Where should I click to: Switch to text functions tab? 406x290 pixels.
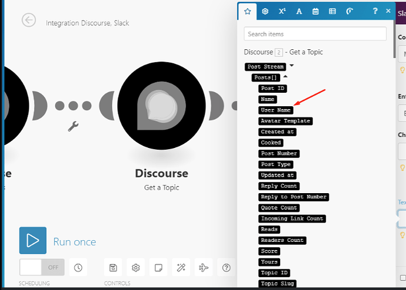click(x=299, y=11)
